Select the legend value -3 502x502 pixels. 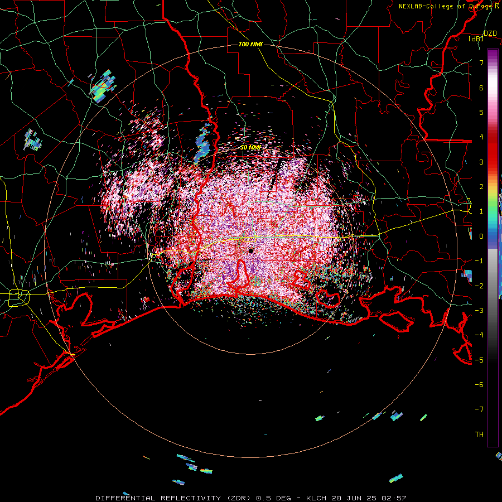coord(479,311)
